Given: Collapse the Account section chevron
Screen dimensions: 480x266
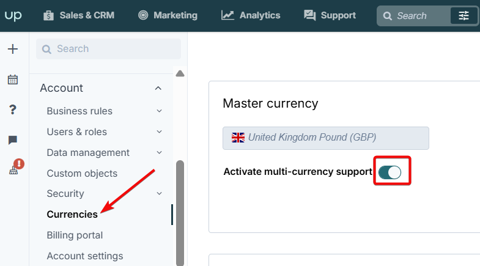Looking at the screenshot, I should click(158, 88).
